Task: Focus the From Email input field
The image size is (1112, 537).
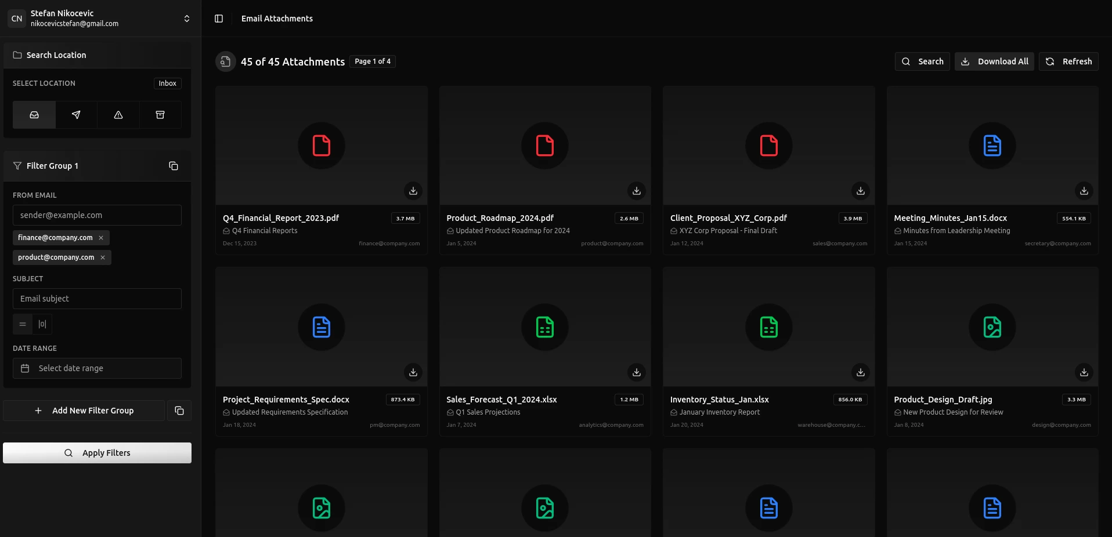Action: click(x=97, y=215)
